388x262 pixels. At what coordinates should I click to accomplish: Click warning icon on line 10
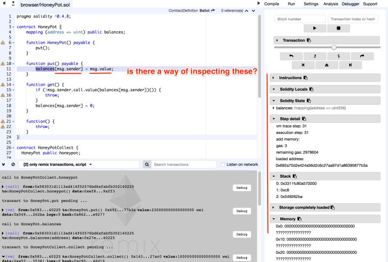tap(3, 64)
